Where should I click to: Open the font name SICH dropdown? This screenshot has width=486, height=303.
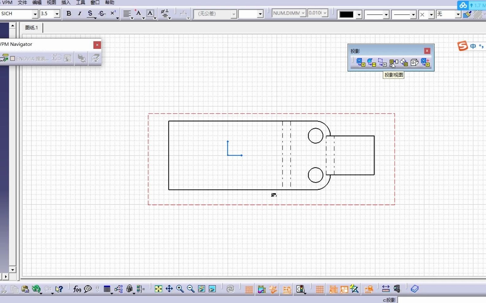35,14
